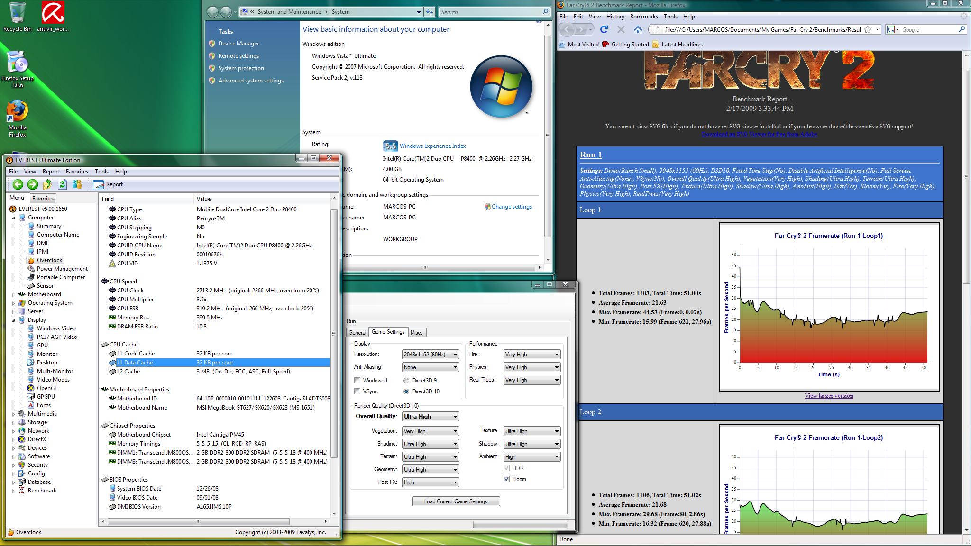Open EVEREST Favorites menu
971x546 pixels.
77,172
